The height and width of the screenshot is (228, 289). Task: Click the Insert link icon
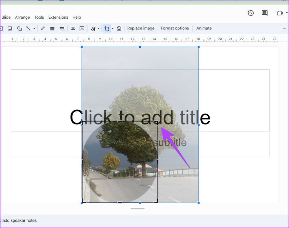(73, 28)
